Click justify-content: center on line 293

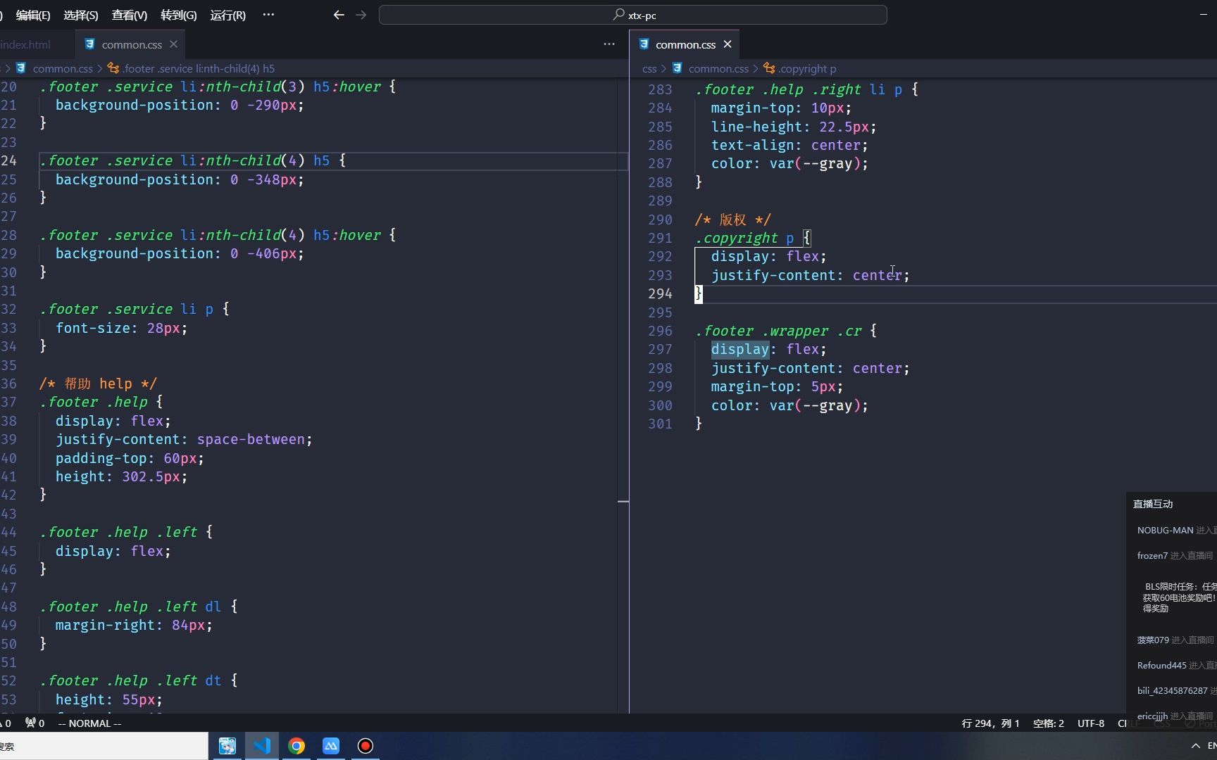(x=810, y=275)
